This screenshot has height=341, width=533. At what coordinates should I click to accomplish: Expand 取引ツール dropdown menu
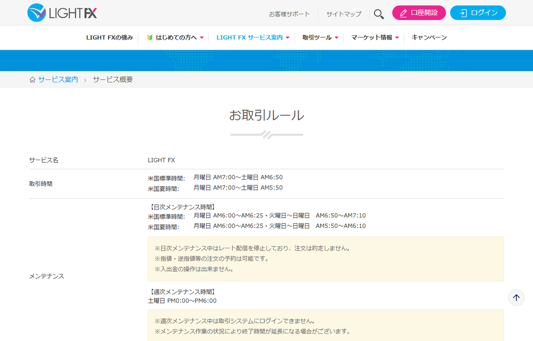tap(320, 38)
